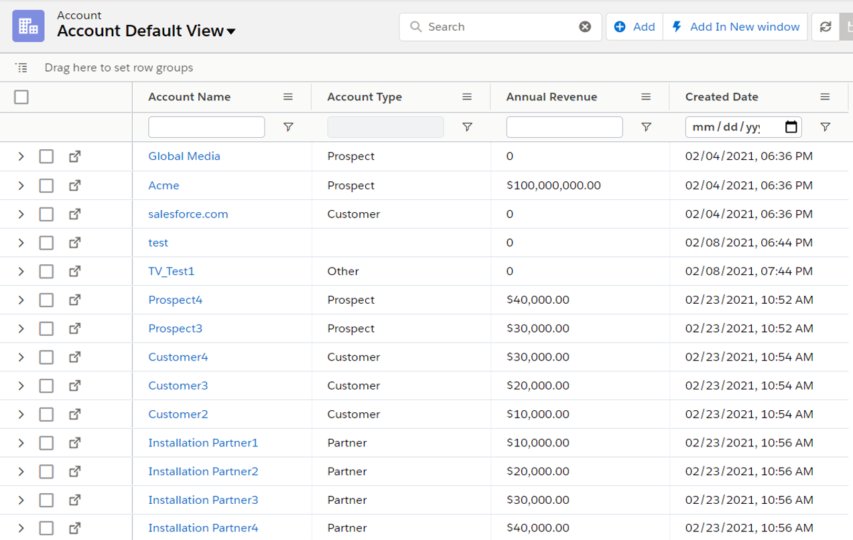This screenshot has height=540, width=853.
Task: Expand the Installation Partner1 row
Action: [21, 443]
